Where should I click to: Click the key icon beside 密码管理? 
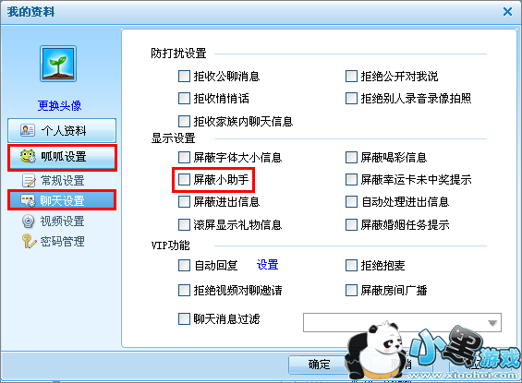coord(29,242)
